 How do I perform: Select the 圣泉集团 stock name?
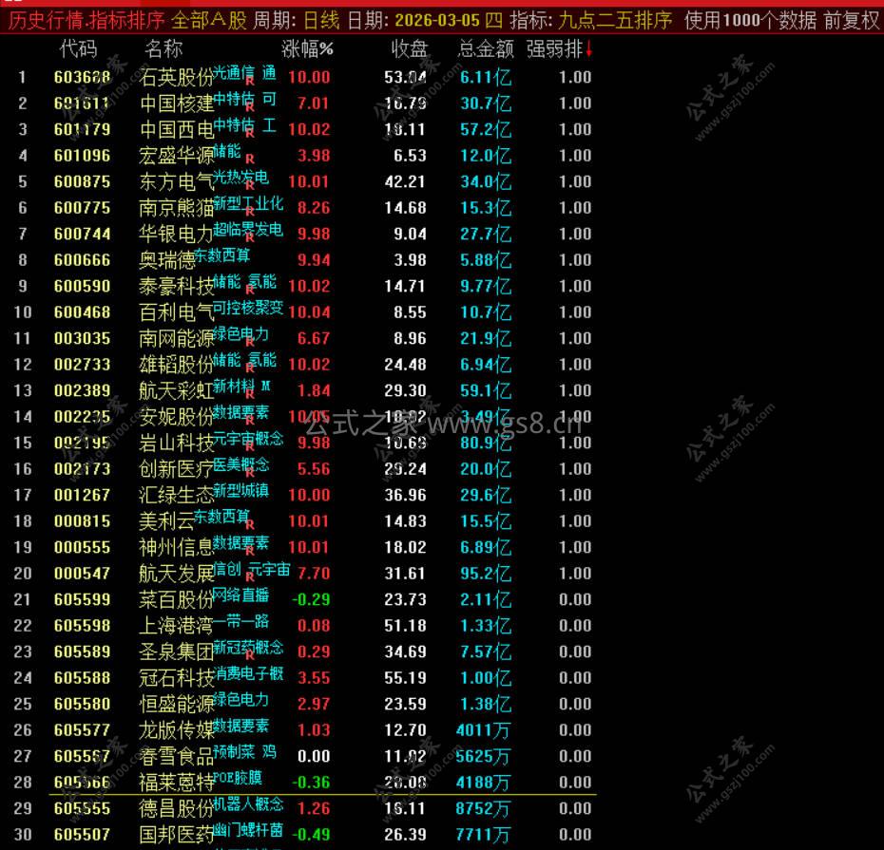[177, 652]
